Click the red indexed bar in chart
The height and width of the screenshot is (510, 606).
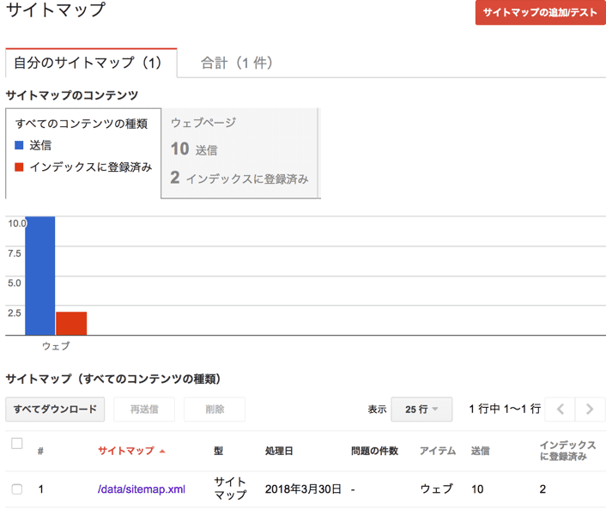(71, 323)
